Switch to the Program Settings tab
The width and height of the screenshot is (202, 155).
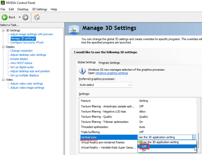pyautogui.click(x=109, y=63)
